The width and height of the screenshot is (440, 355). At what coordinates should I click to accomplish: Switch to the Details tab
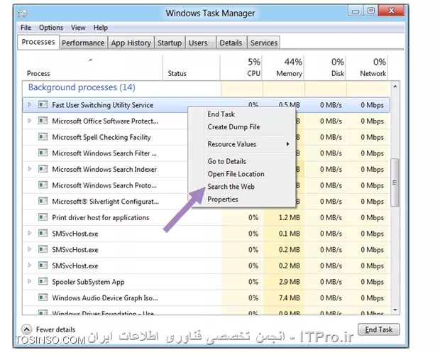[231, 43]
